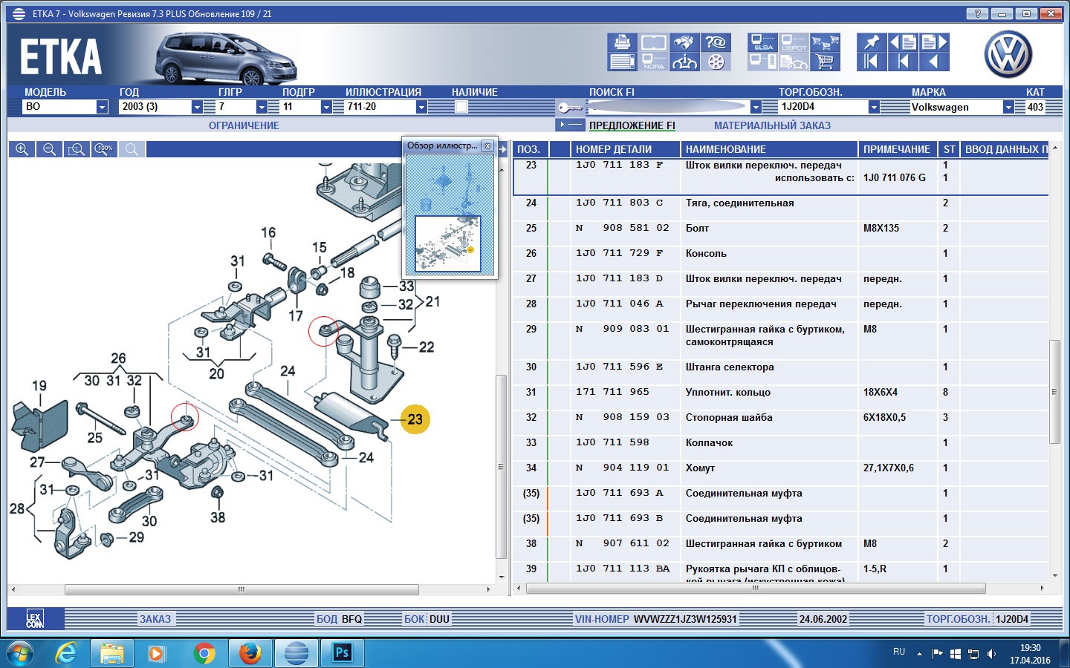Select the zoom-to-area magnifier tool
1070x668 pixels.
tap(77, 149)
